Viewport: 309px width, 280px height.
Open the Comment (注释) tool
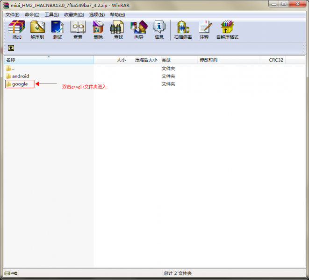pos(204,30)
